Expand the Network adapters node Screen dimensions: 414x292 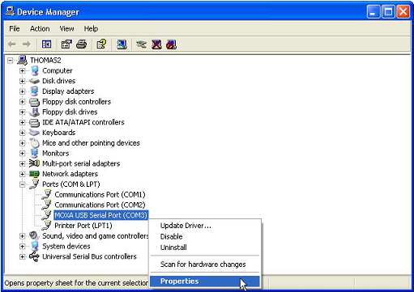23,174
